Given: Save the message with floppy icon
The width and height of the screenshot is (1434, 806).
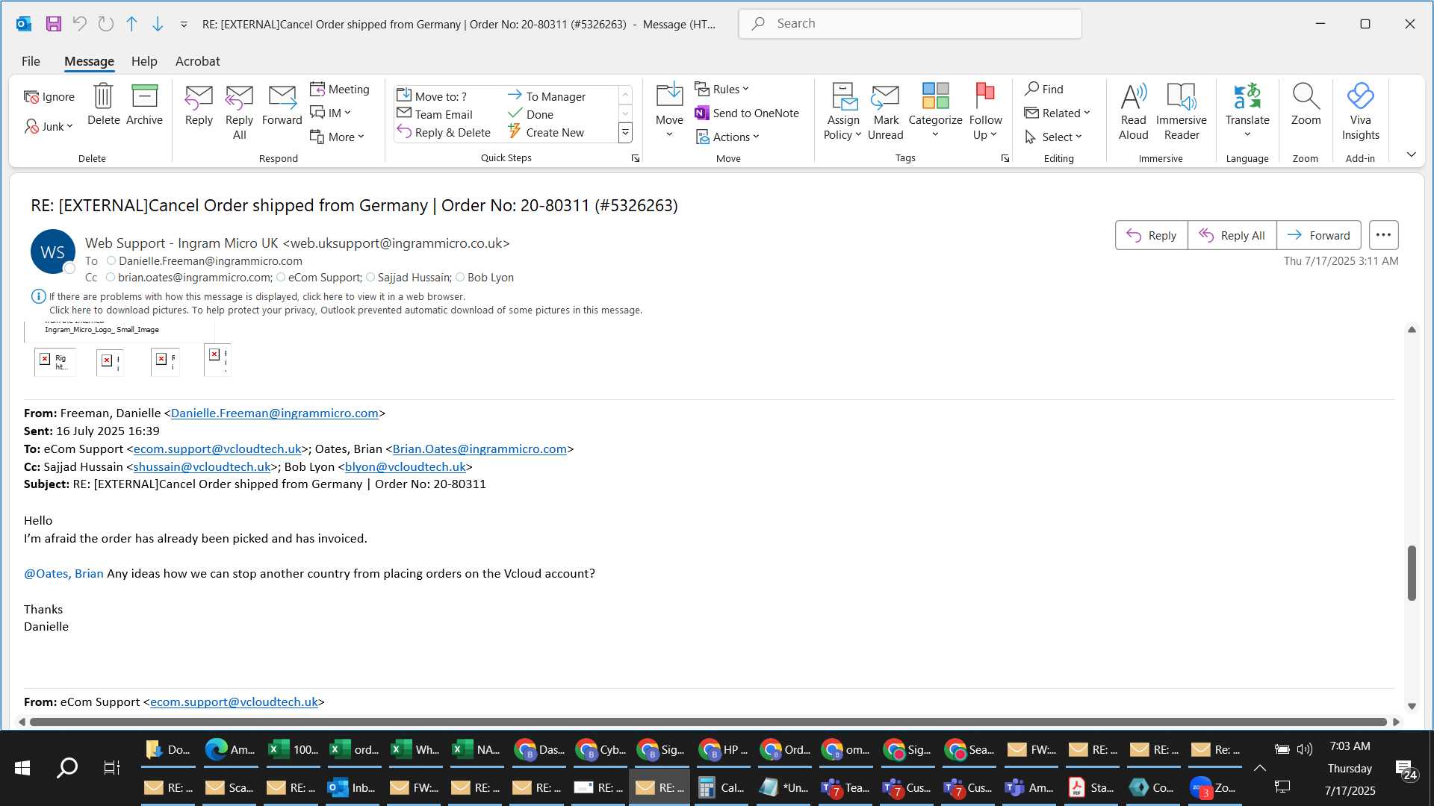Looking at the screenshot, I should (53, 24).
